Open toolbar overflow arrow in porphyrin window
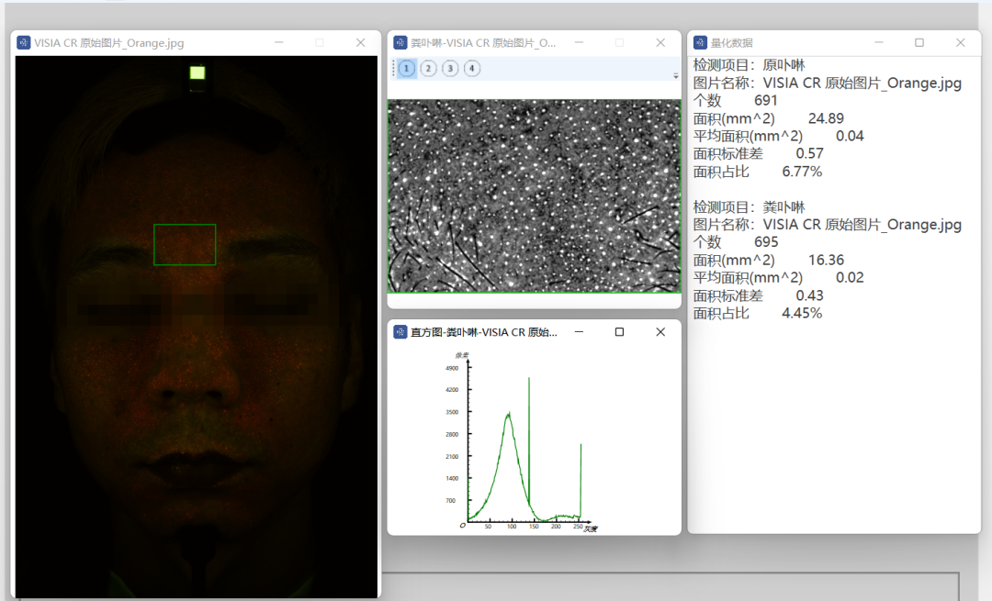The image size is (992, 601). pos(676,75)
